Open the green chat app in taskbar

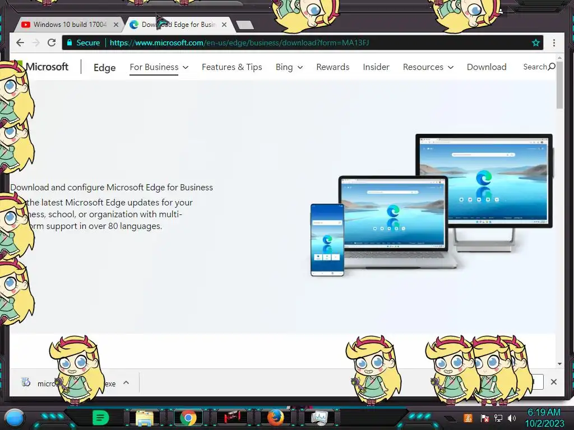pyautogui.click(x=100, y=418)
